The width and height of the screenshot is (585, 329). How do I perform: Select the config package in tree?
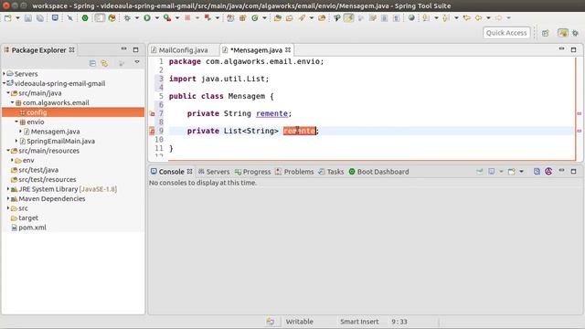[73, 112]
